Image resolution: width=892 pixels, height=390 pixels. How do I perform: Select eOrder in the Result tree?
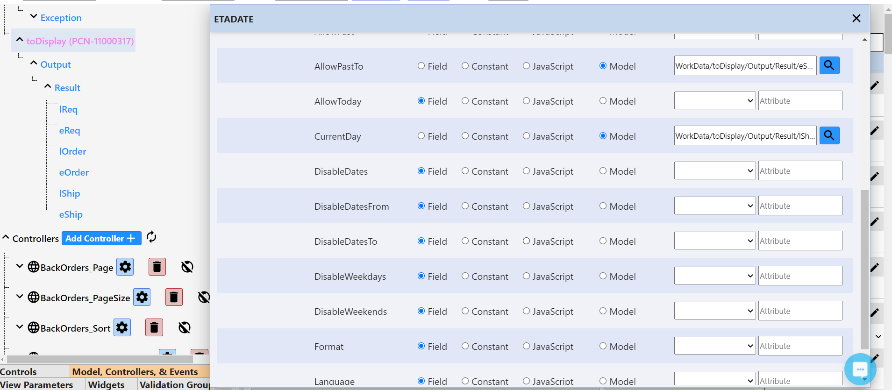coord(74,172)
